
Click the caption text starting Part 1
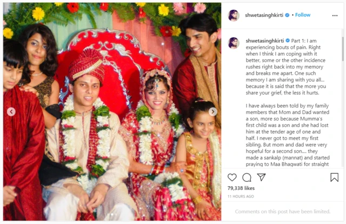(x=288, y=67)
